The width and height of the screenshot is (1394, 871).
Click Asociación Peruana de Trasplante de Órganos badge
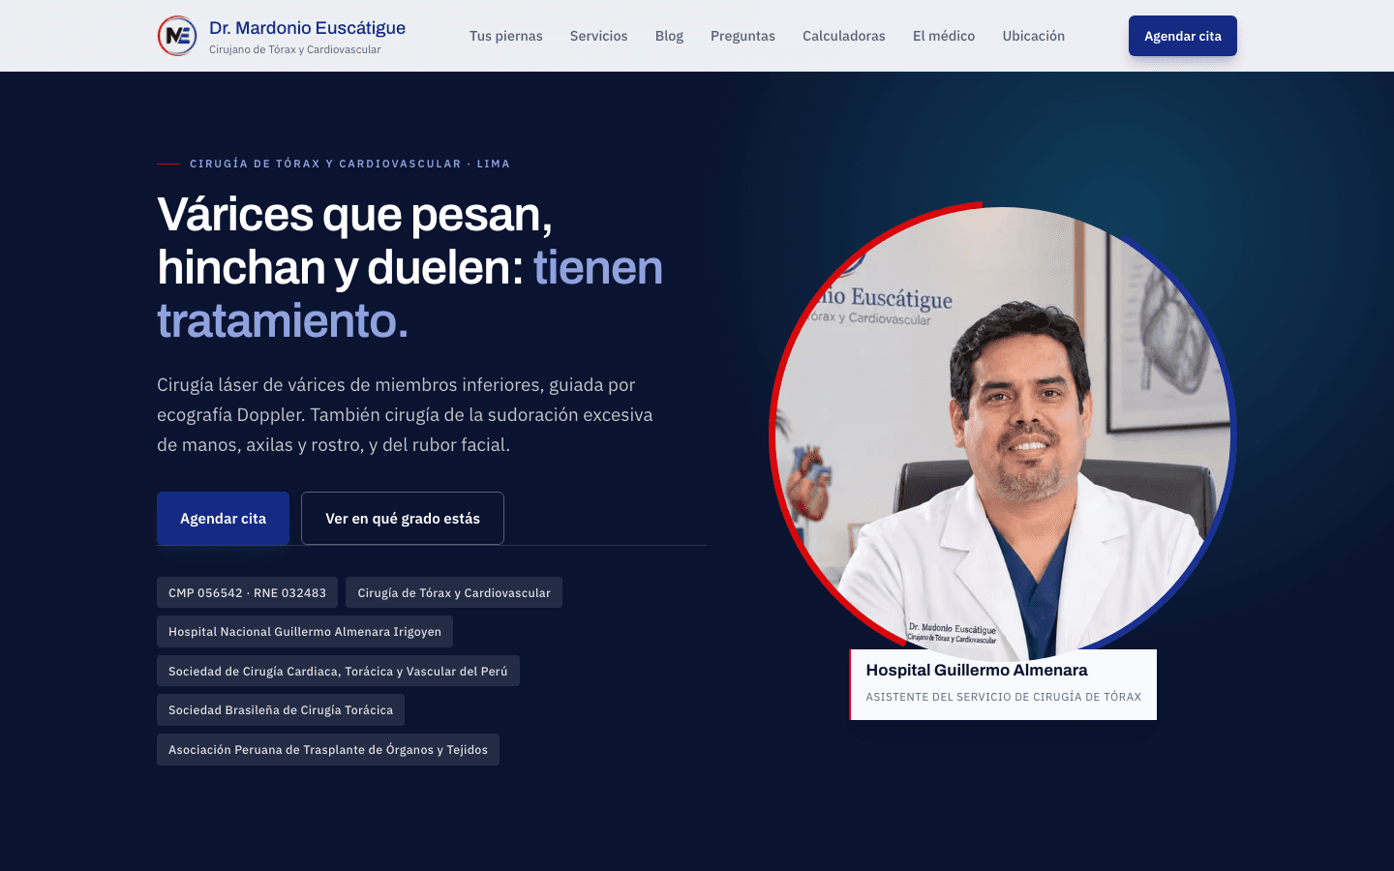pos(328,749)
